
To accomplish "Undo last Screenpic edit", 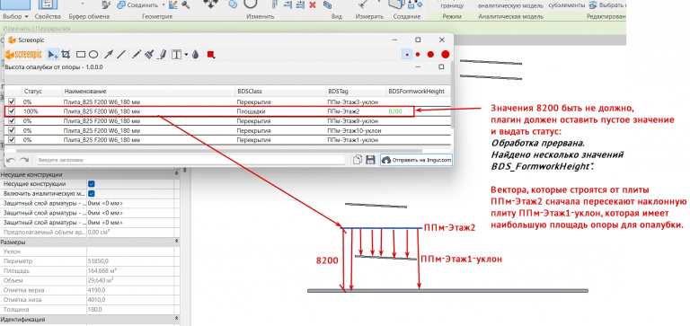I will click(x=12, y=160).
